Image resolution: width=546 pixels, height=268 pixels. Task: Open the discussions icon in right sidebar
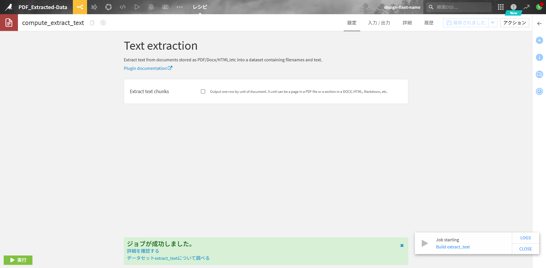point(539,74)
